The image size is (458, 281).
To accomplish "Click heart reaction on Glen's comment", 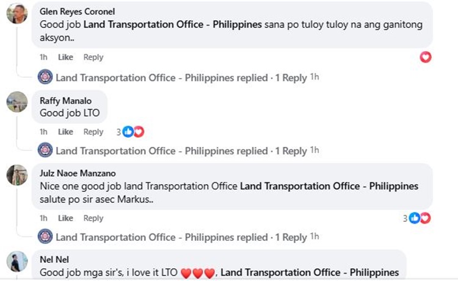I will tap(426, 57).
